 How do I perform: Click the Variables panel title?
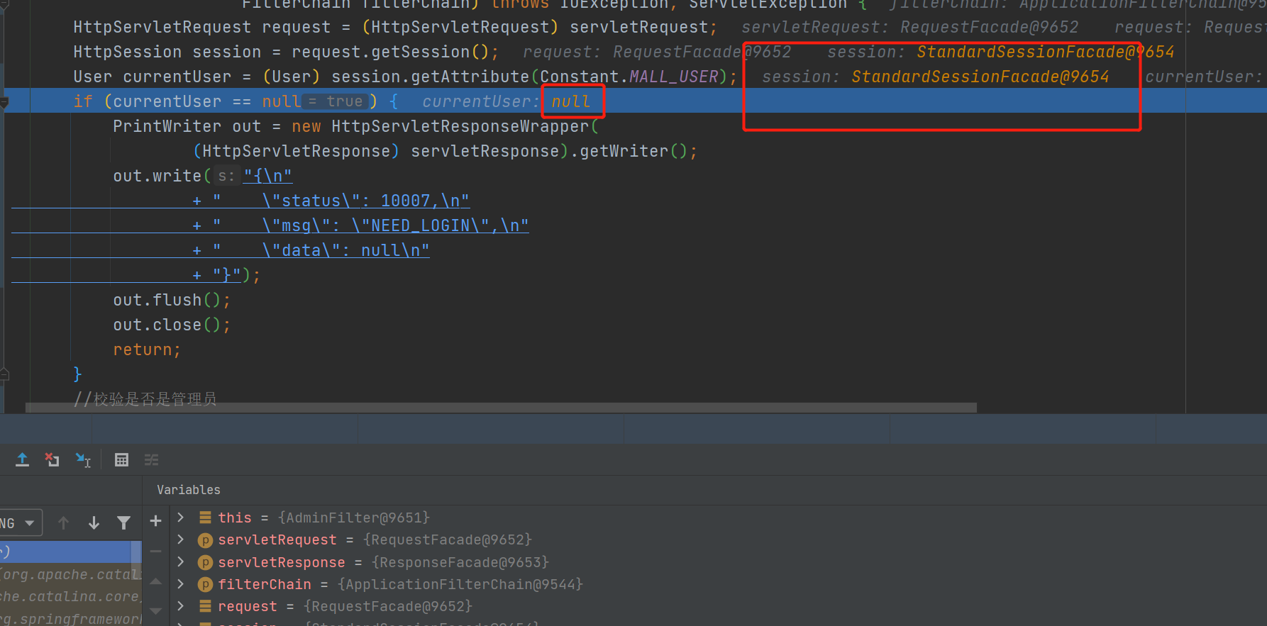189,490
